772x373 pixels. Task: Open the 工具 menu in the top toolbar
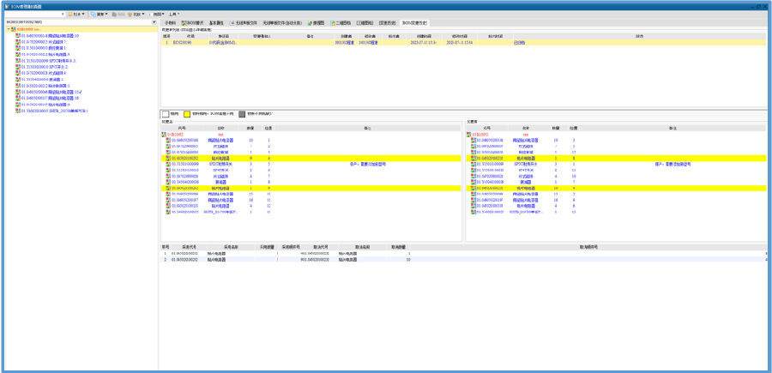(174, 15)
